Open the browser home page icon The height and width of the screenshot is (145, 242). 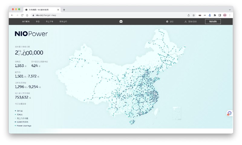tap(27, 15)
